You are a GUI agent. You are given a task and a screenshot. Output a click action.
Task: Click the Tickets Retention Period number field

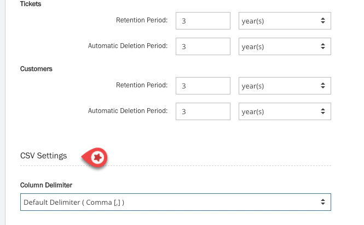click(203, 21)
